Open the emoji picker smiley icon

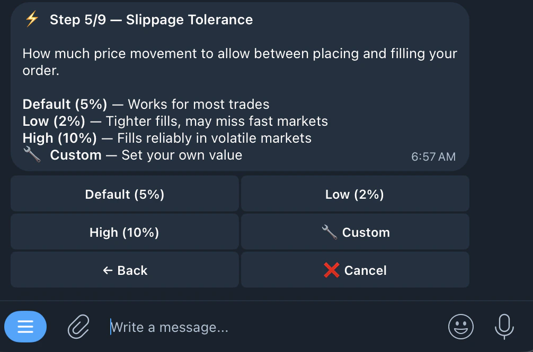[x=460, y=327]
